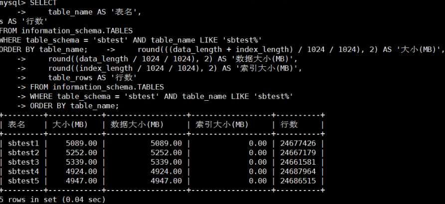Click the sbtest5 table name cell
Screen dimensions: 445x204
(23, 180)
